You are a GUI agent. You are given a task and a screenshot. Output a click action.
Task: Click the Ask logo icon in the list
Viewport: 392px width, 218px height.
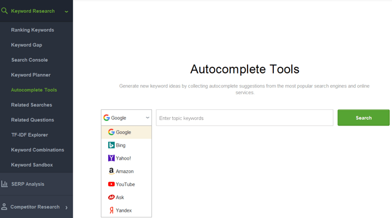[x=111, y=197]
